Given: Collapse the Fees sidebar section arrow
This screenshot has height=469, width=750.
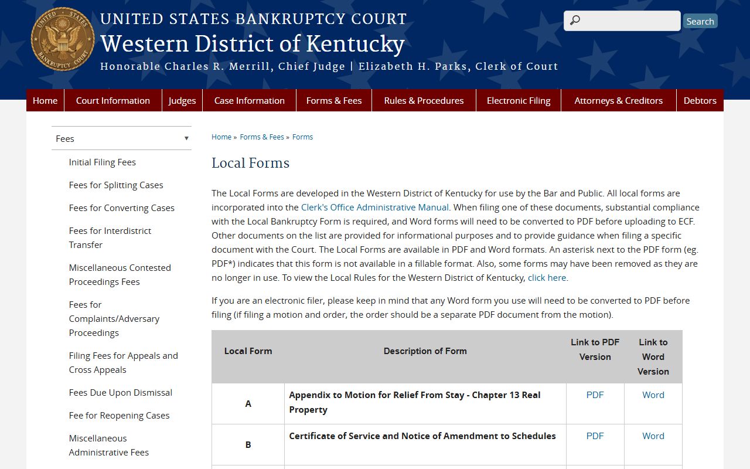Looking at the screenshot, I should 186,138.
